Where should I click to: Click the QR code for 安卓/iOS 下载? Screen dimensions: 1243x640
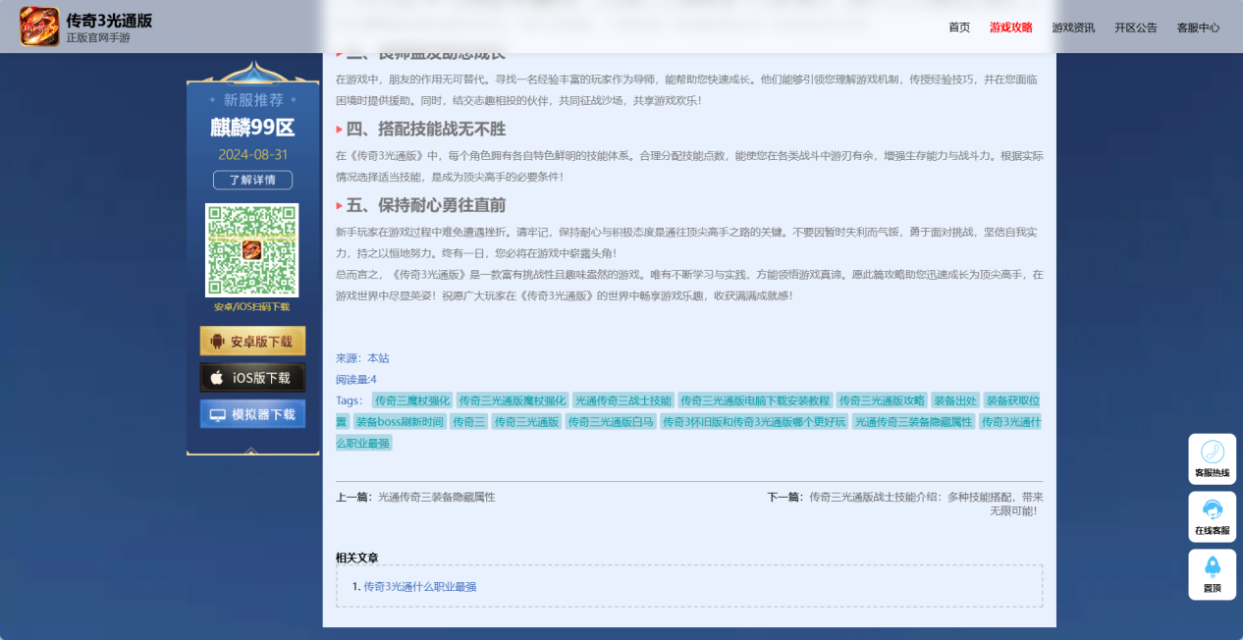pos(252,248)
